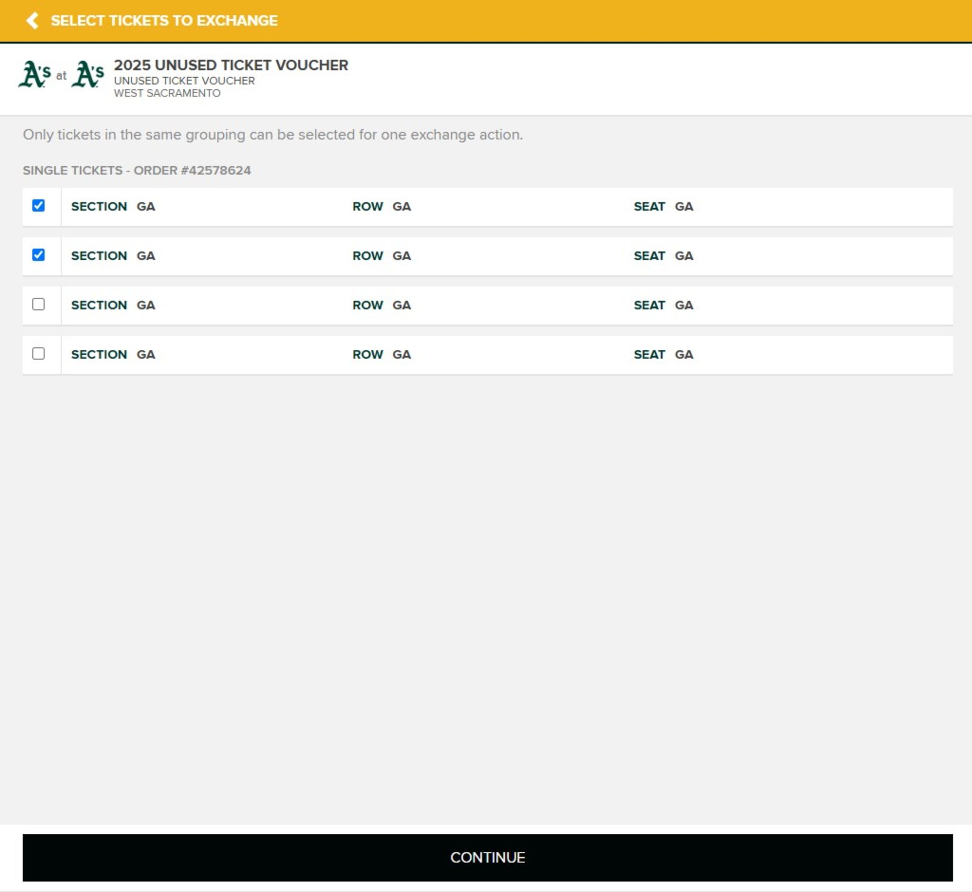Image resolution: width=972 pixels, height=892 pixels.
Task: Click the ORDER #42578624 group heading
Action: (136, 170)
